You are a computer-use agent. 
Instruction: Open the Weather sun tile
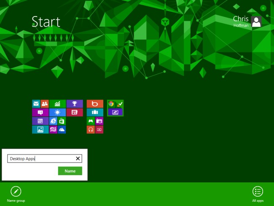point(57,112)
